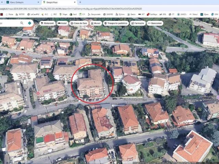Open the Geoportale bookmark

click(94, 14)
